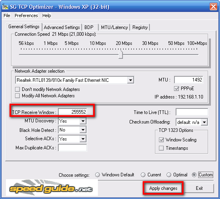220x199 pixels.
Task: Click the Time to Live (TTL) field
Action: pyautogui.click(x=192, y=112)
